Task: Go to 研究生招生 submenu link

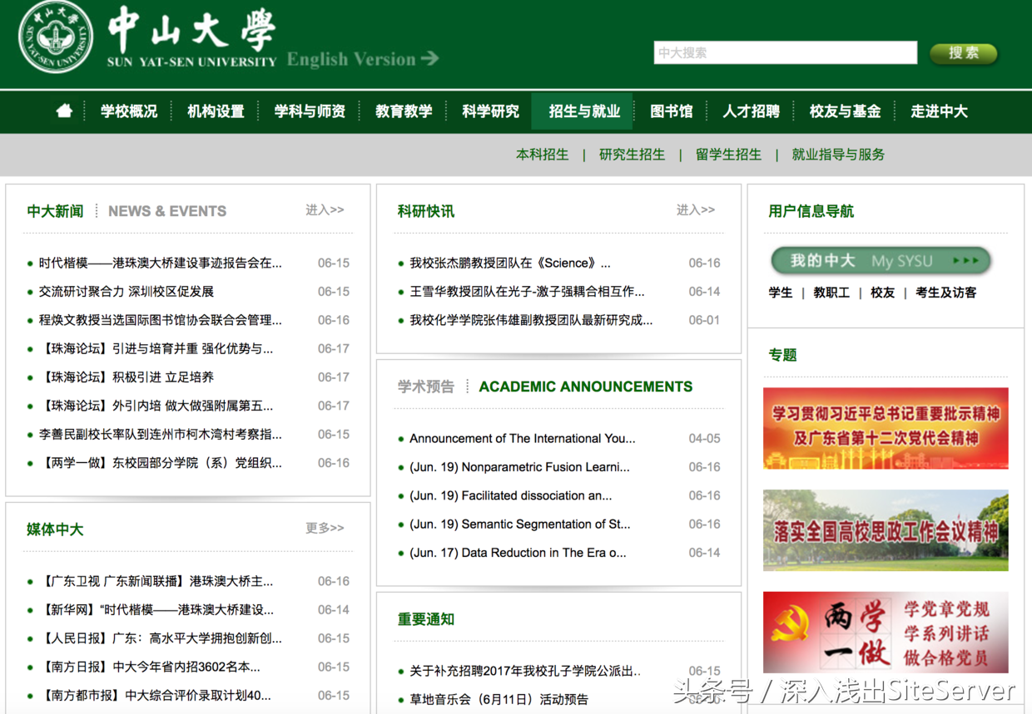Action: 632,155
